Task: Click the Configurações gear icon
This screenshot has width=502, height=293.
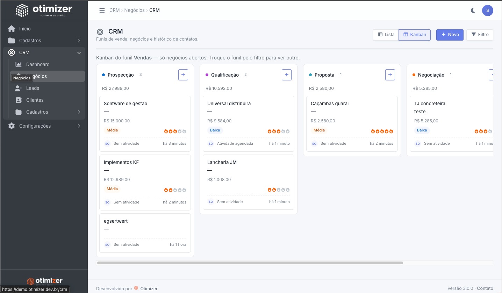Action: coord(12,126)
